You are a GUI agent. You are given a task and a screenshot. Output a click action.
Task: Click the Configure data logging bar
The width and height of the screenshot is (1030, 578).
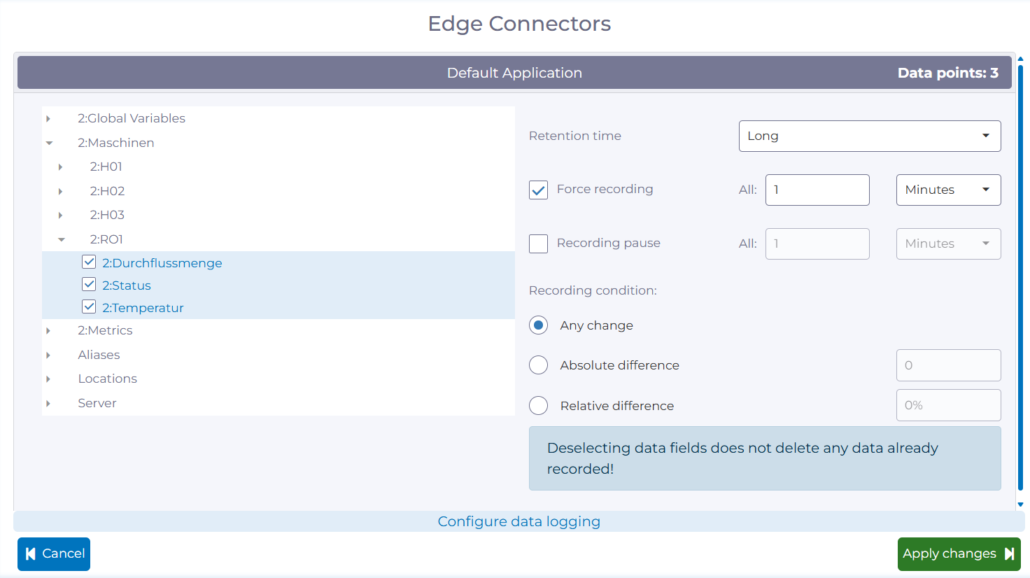coord(519,521)
